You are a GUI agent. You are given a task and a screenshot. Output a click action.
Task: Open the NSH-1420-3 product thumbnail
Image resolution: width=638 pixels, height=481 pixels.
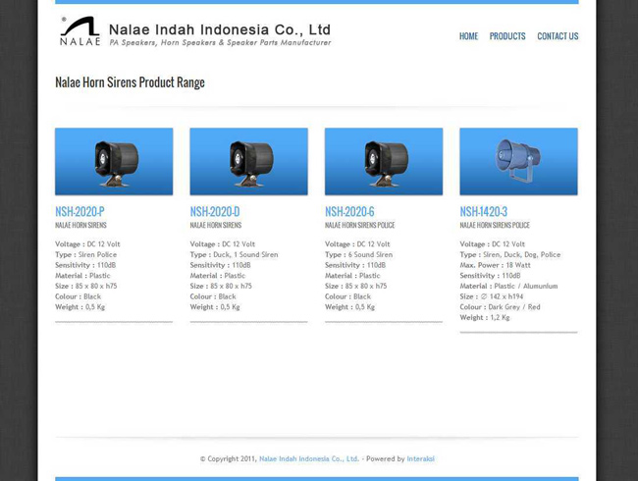pos(518,162)
